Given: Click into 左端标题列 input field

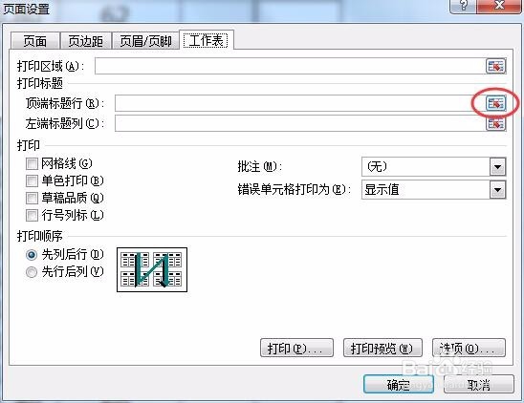Looking at the screenshot, I should coord(300,123).
